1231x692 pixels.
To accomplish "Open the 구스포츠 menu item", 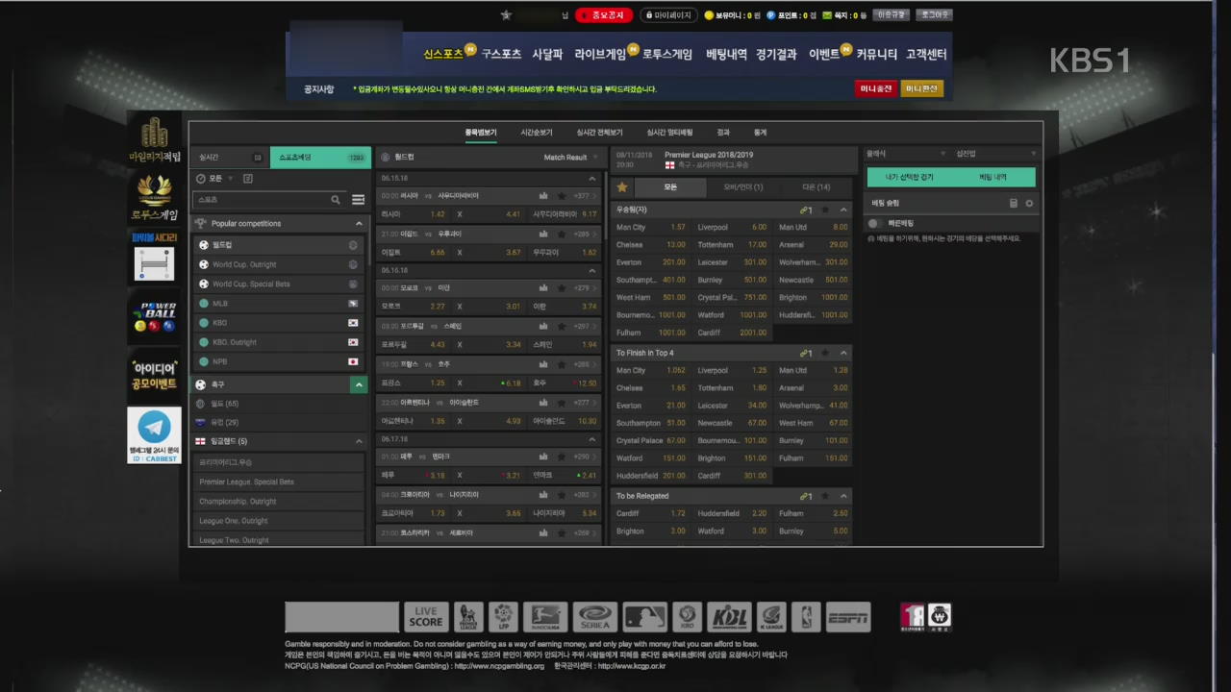I will point(501,55).
